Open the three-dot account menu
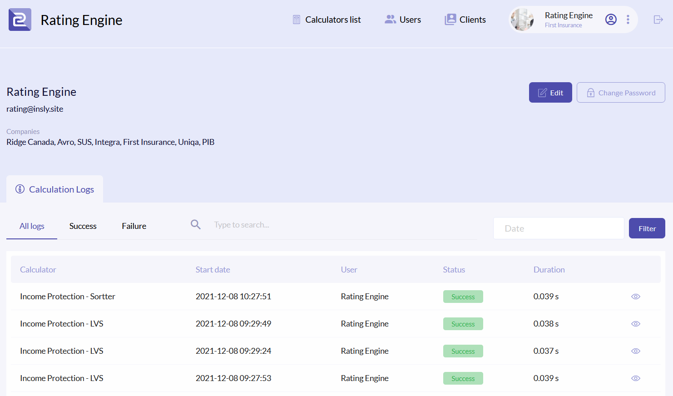This screenshot has height=396, width=673. click(628, 20)
